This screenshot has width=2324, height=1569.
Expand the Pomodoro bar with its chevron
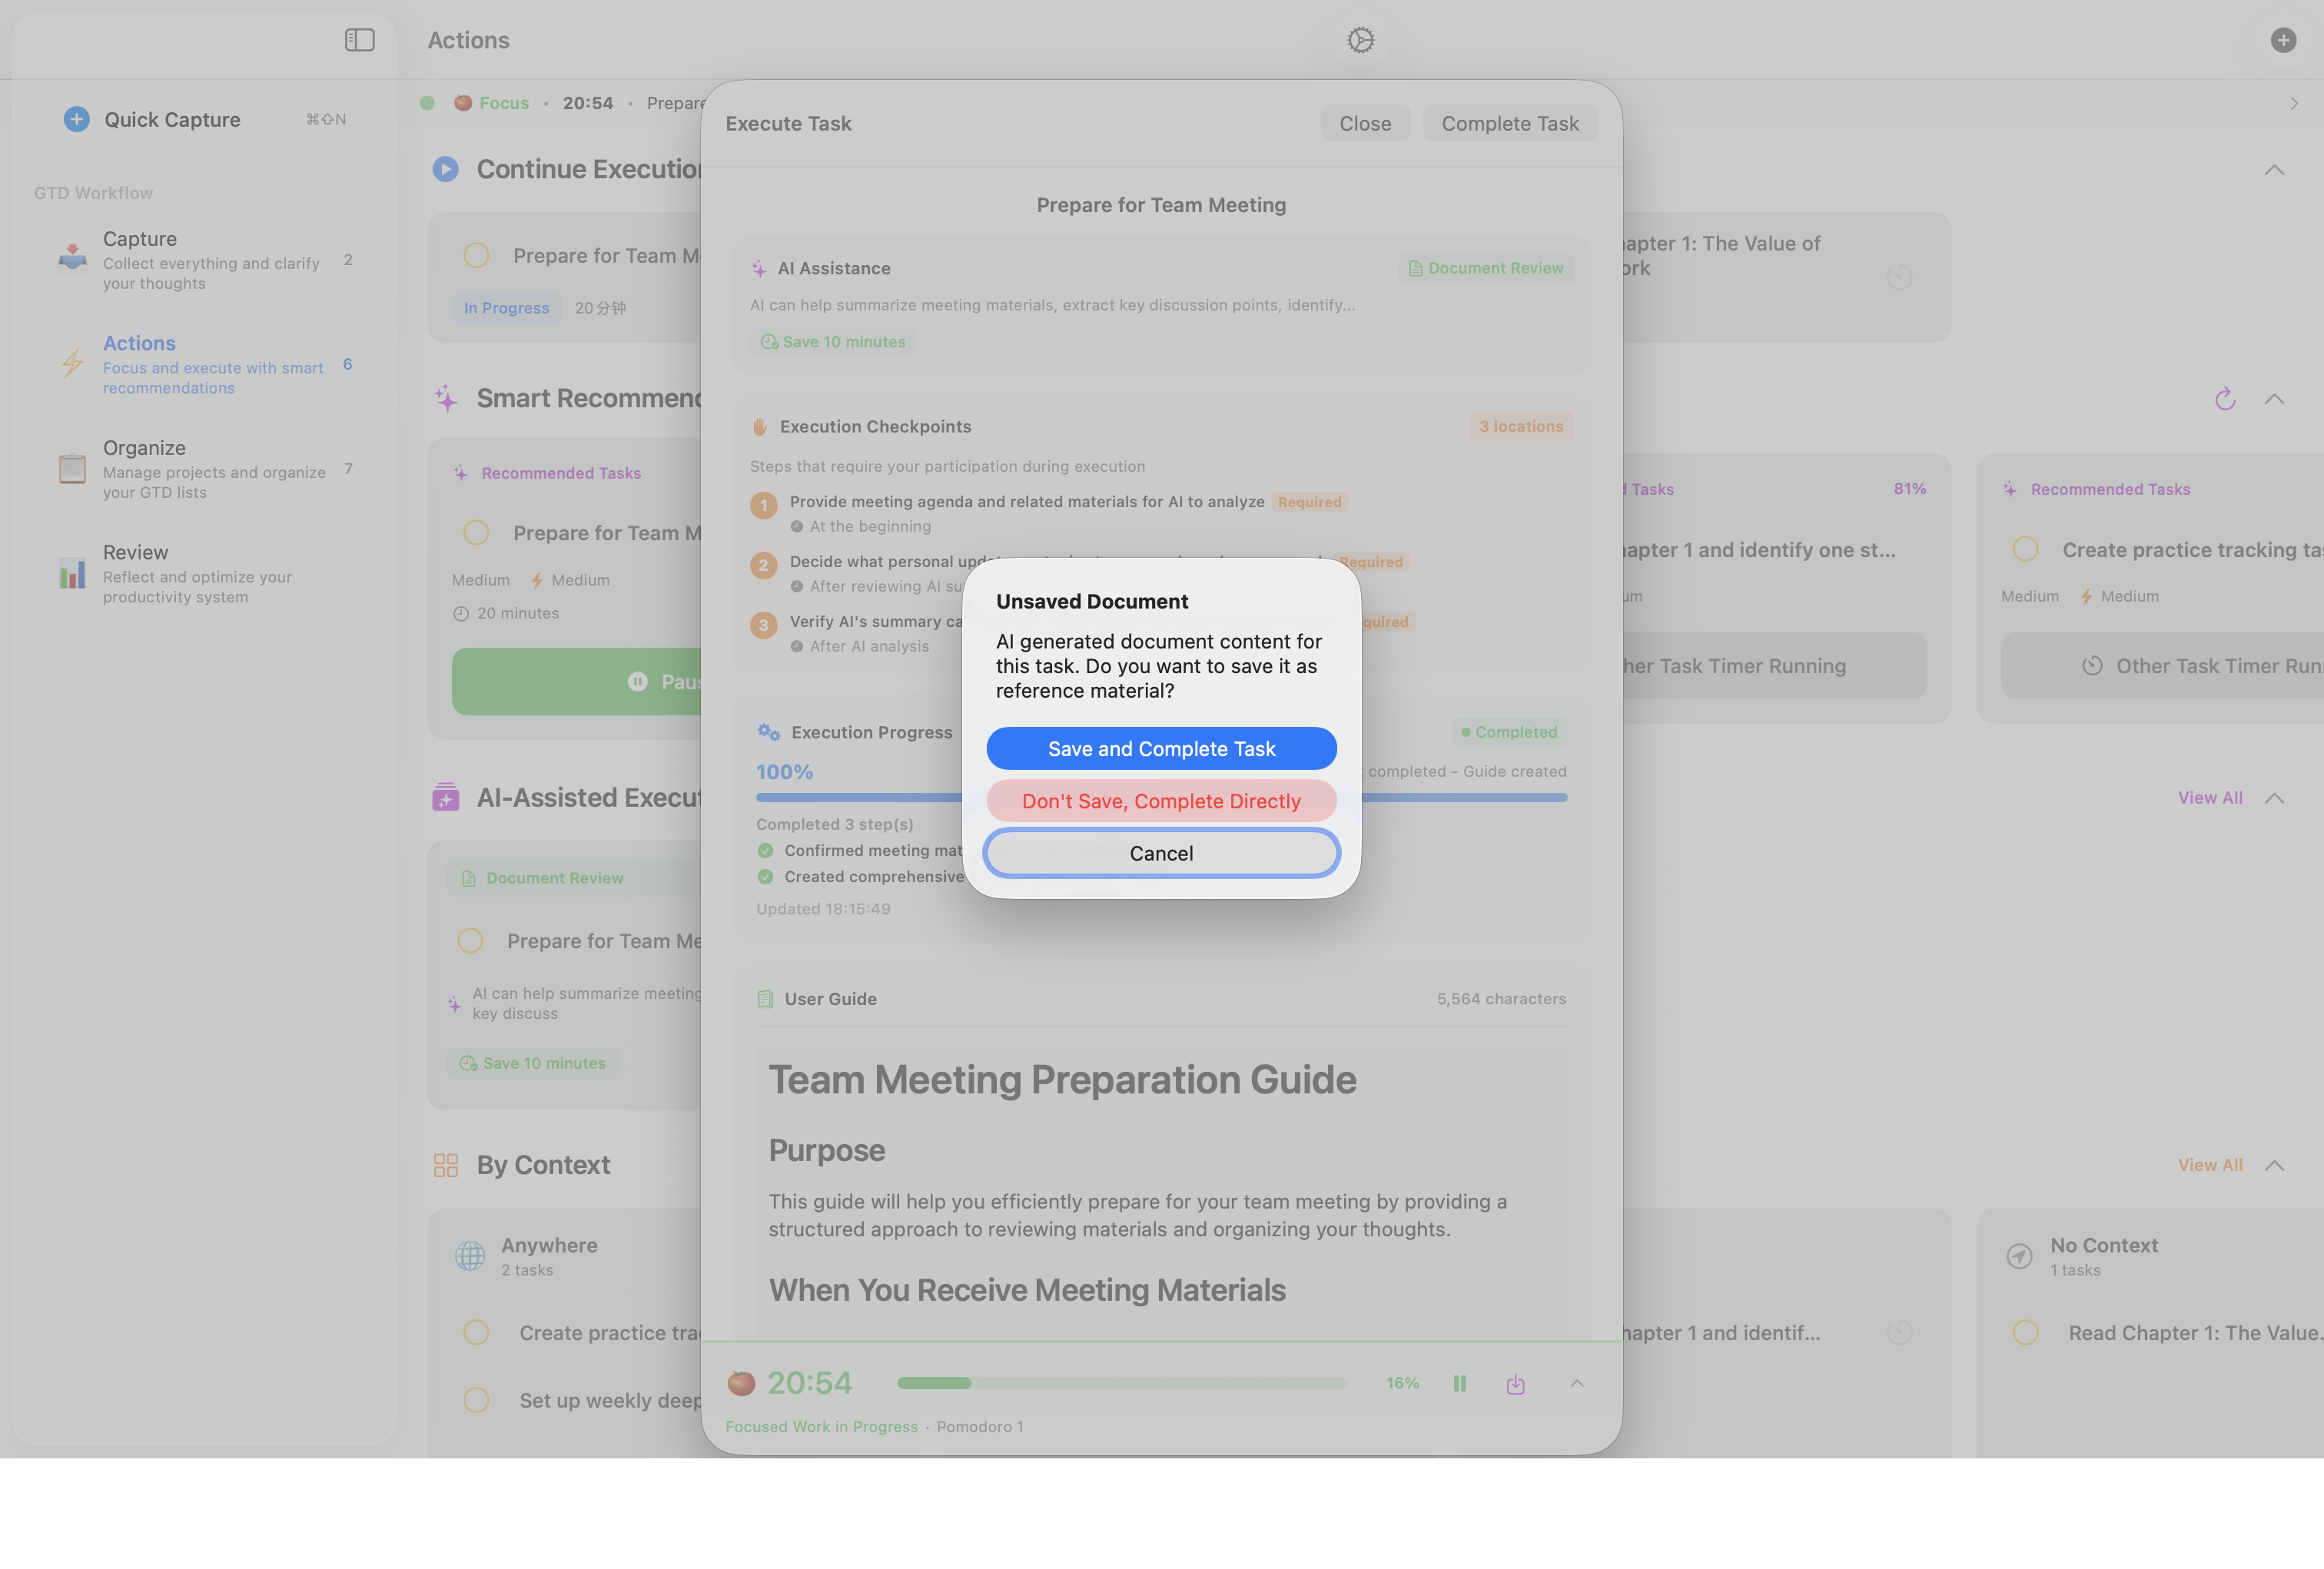point(1576,1383)
